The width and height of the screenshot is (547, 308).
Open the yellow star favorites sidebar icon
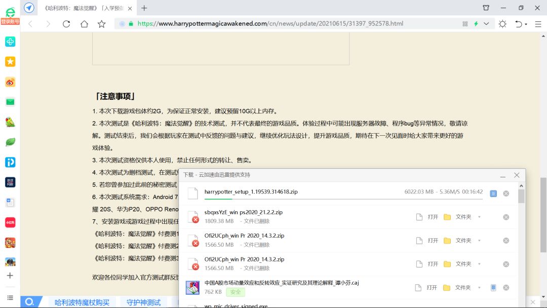coord(10,62)
